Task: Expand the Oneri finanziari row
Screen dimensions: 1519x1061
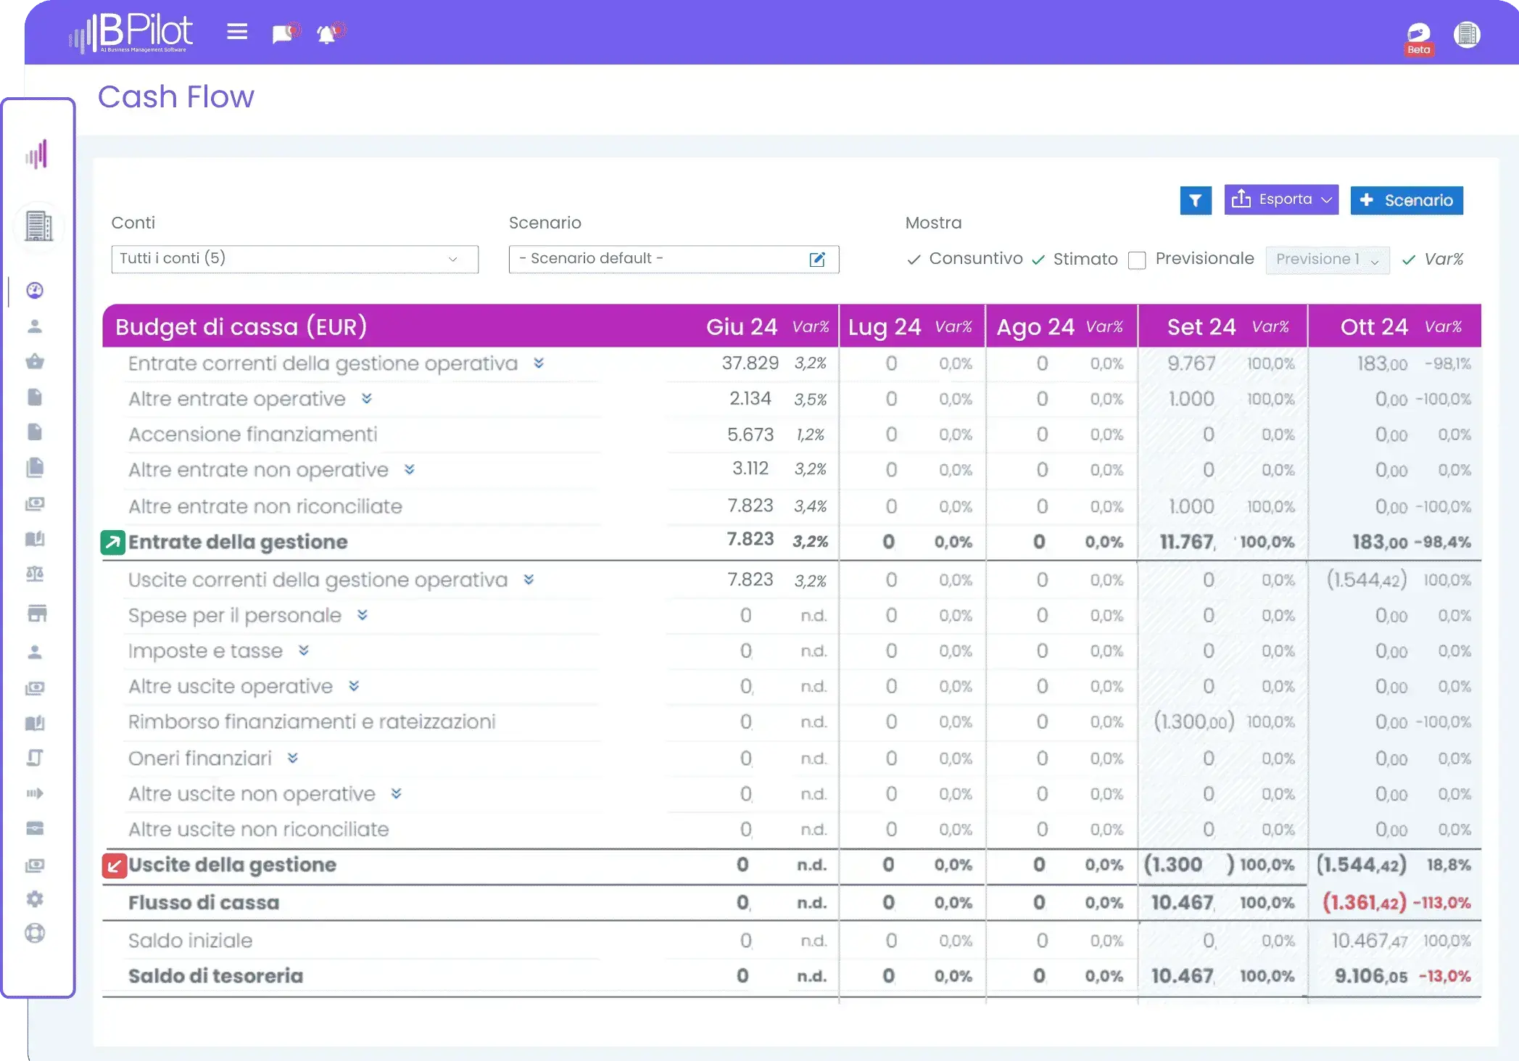Action: point(292,758)
